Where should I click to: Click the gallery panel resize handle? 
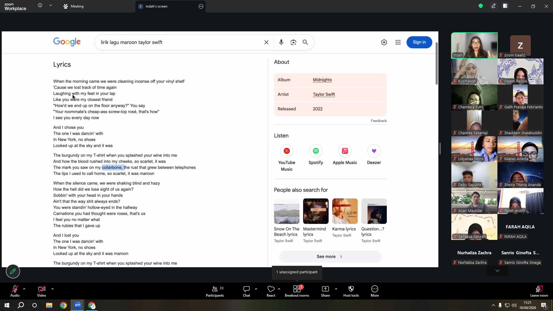click(x=440, y=149)
